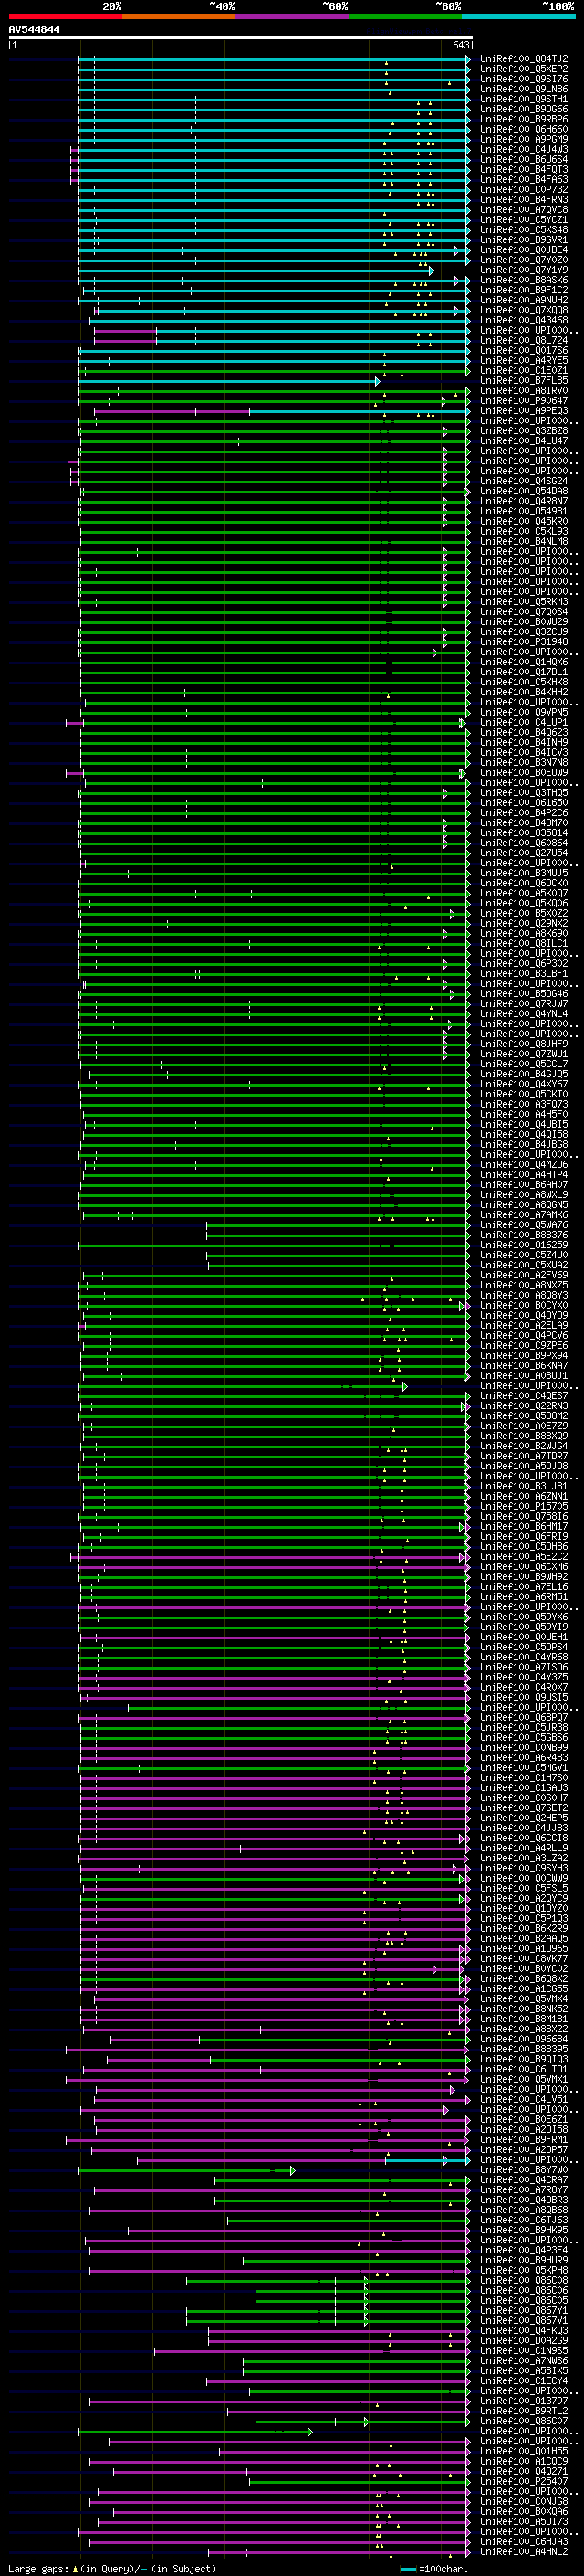This screenshot has width=584, height=2576.
Task: Click the UniRef100_Q4CRA7 entry
Action: pyautogui.click(x=523, y=2180)
